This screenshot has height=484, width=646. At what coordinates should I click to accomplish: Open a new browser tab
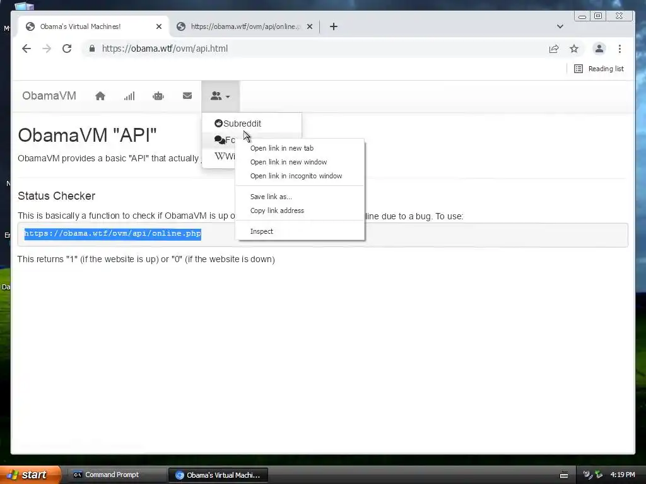coord(334,26)
